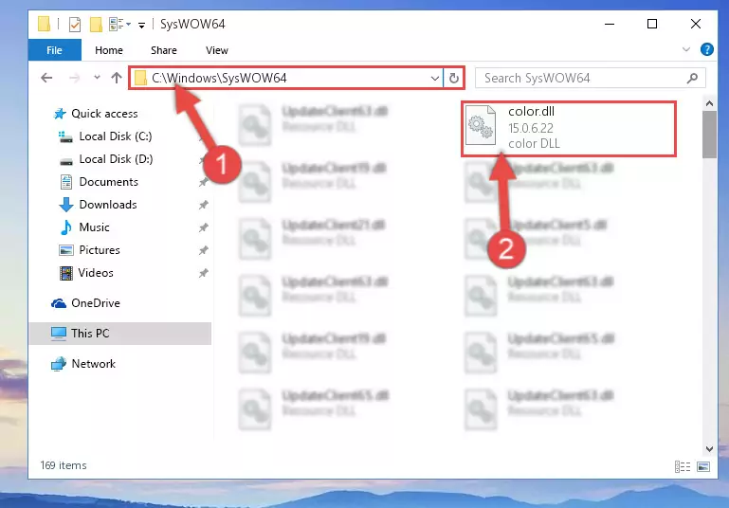Click the search magnifier icon
Screen dimensions: 729x508
pos(692,78)
